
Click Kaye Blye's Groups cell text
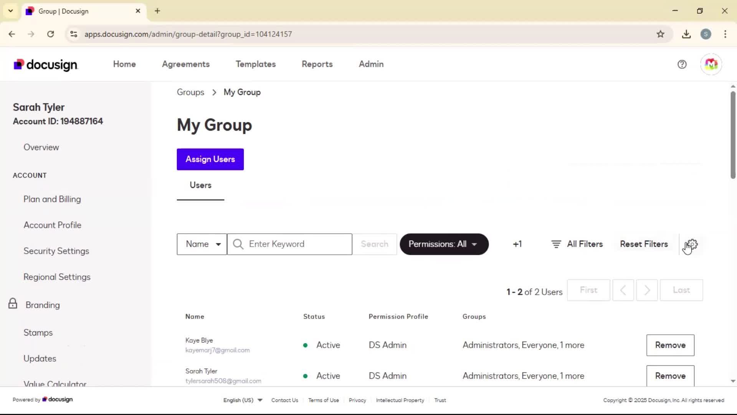pos(523,345)
